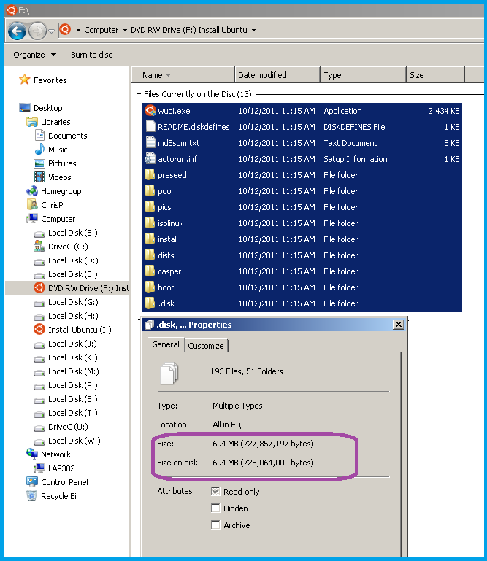Click wubi.exe size 2,434 KB

click(444, 111)
